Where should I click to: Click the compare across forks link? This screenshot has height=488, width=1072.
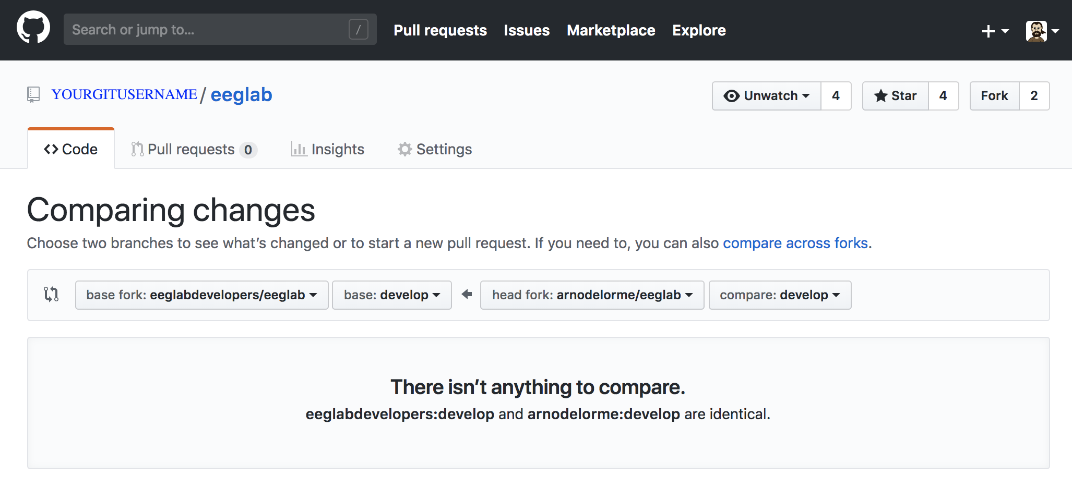point(795,243)
